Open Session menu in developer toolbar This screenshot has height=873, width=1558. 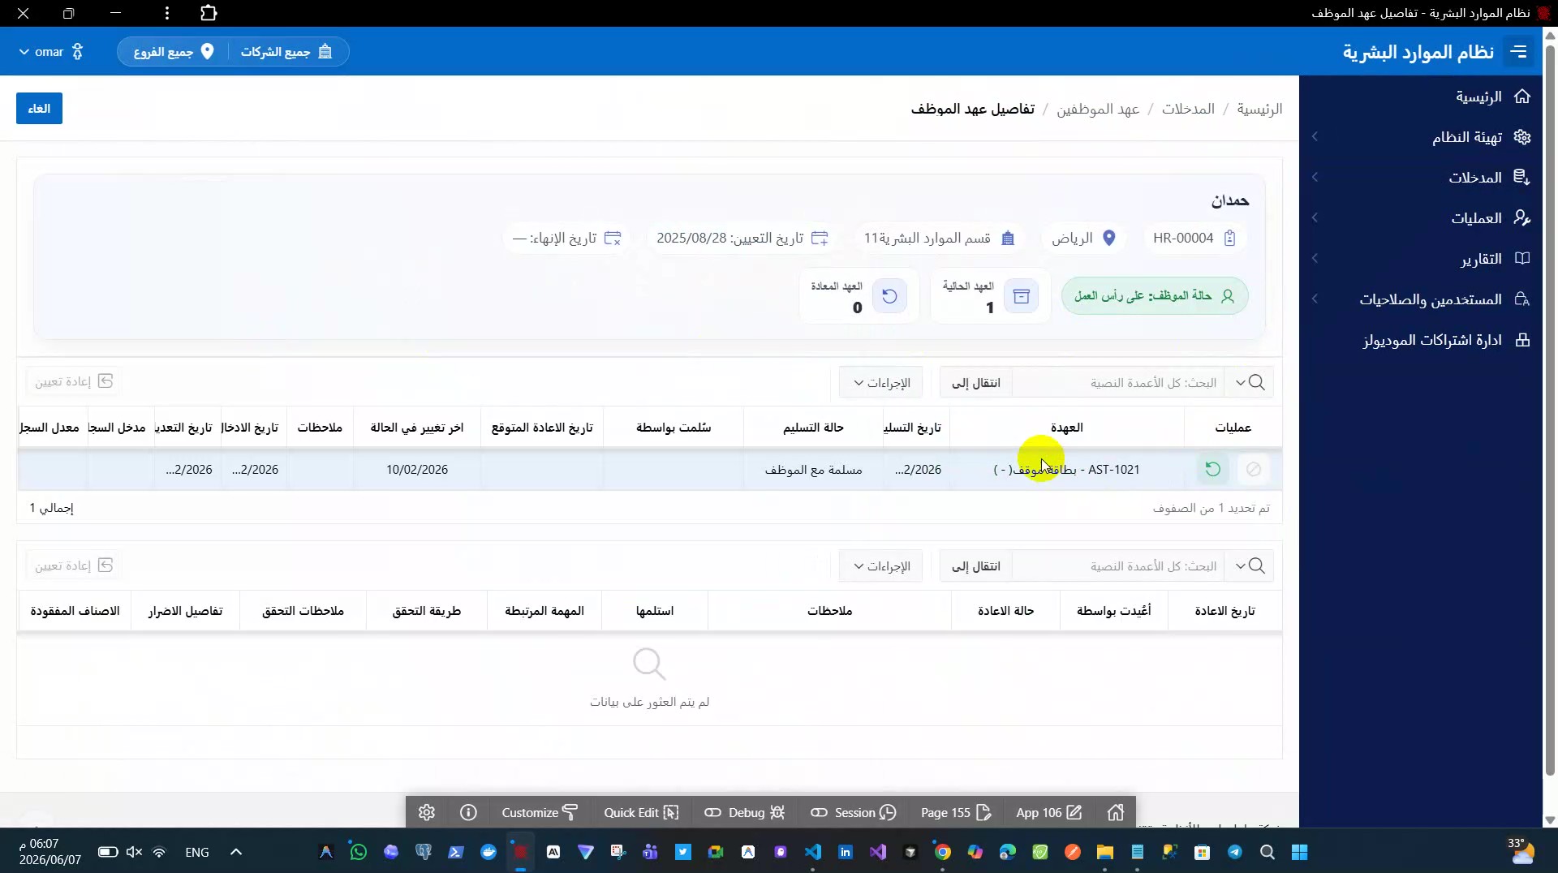click(854, 812)
